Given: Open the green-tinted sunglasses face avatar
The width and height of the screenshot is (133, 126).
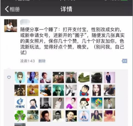Looking at the screenshot, I should (x=58, y=90).
